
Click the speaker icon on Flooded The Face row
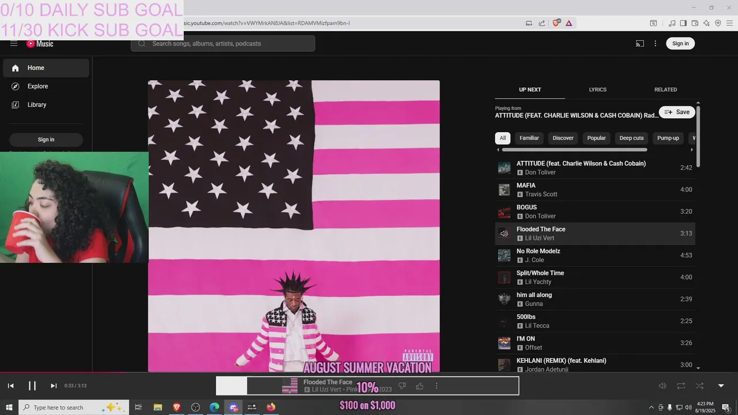point(504,233)
